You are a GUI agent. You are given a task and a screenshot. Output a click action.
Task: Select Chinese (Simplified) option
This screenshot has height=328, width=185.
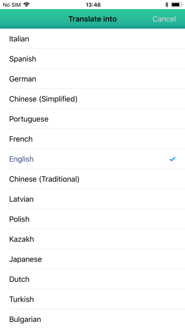92,99
